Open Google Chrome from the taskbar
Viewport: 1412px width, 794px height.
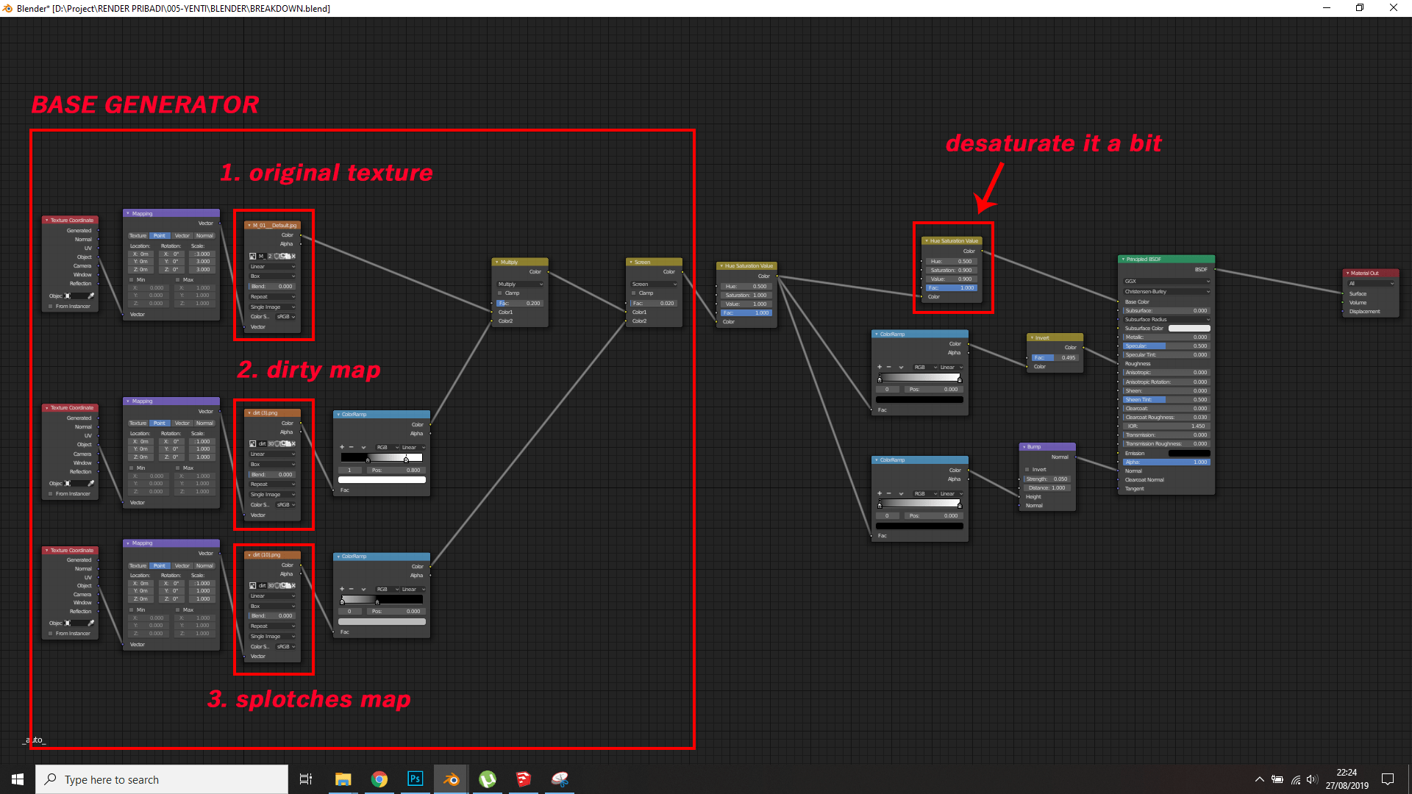tap(379, 779)
